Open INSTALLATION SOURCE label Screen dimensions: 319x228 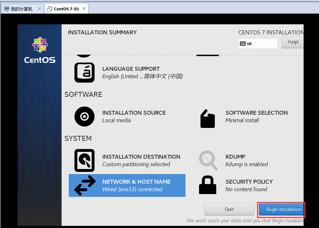point(134,113)
